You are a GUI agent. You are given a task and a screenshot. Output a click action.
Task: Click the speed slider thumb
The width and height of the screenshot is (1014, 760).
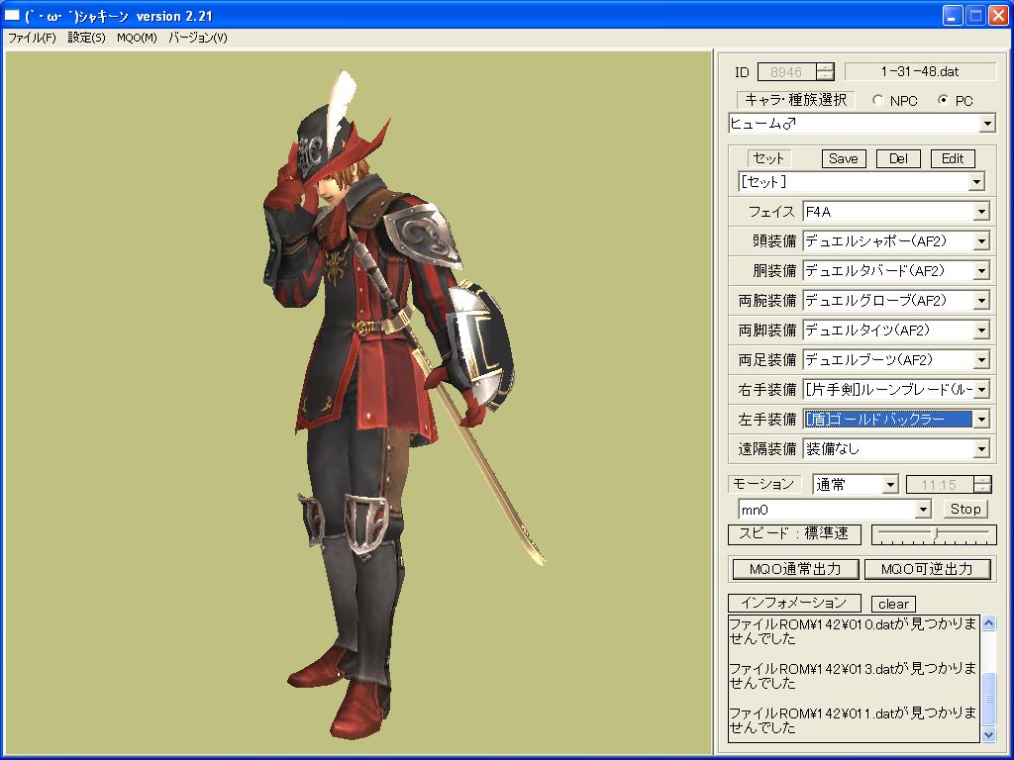coord(935,533)
